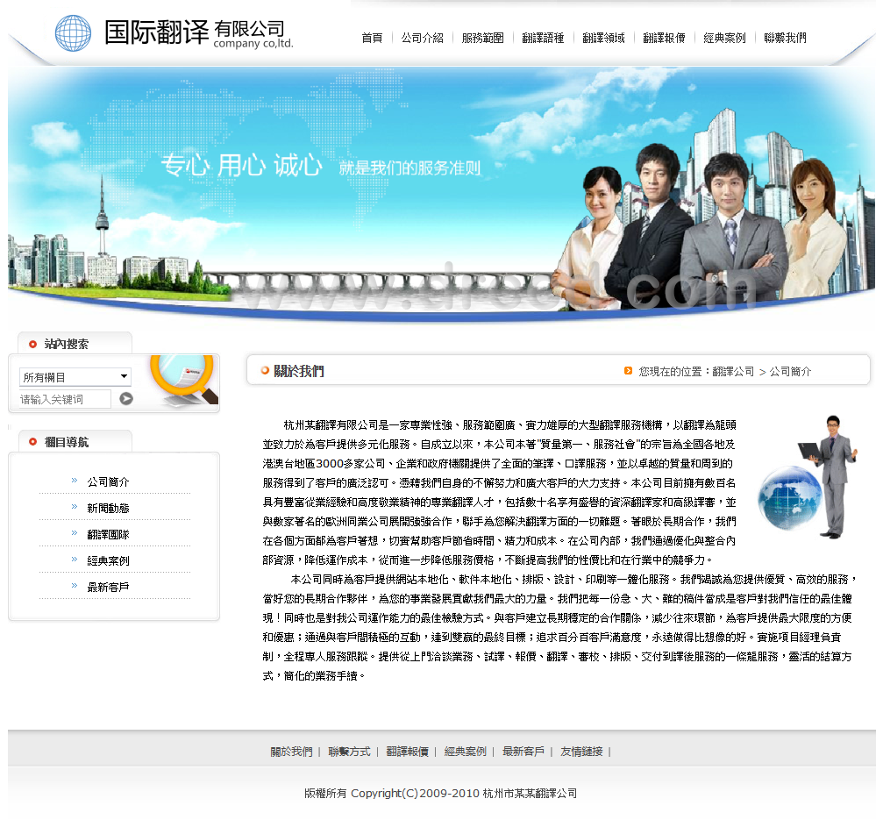This screenshot has height=820, width=883.
Task: Go to 經典案例 in sidebar navigation
Action: pos(108,561)
